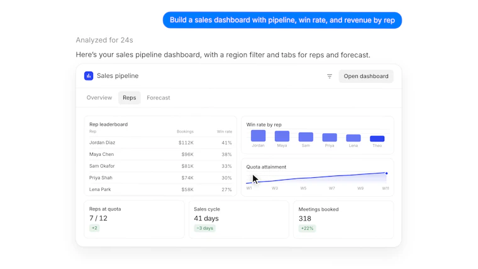Click the 7 / 12 reps at quota value
The width and height of the screenshot is (478, 269).
(x=98, y=218)
